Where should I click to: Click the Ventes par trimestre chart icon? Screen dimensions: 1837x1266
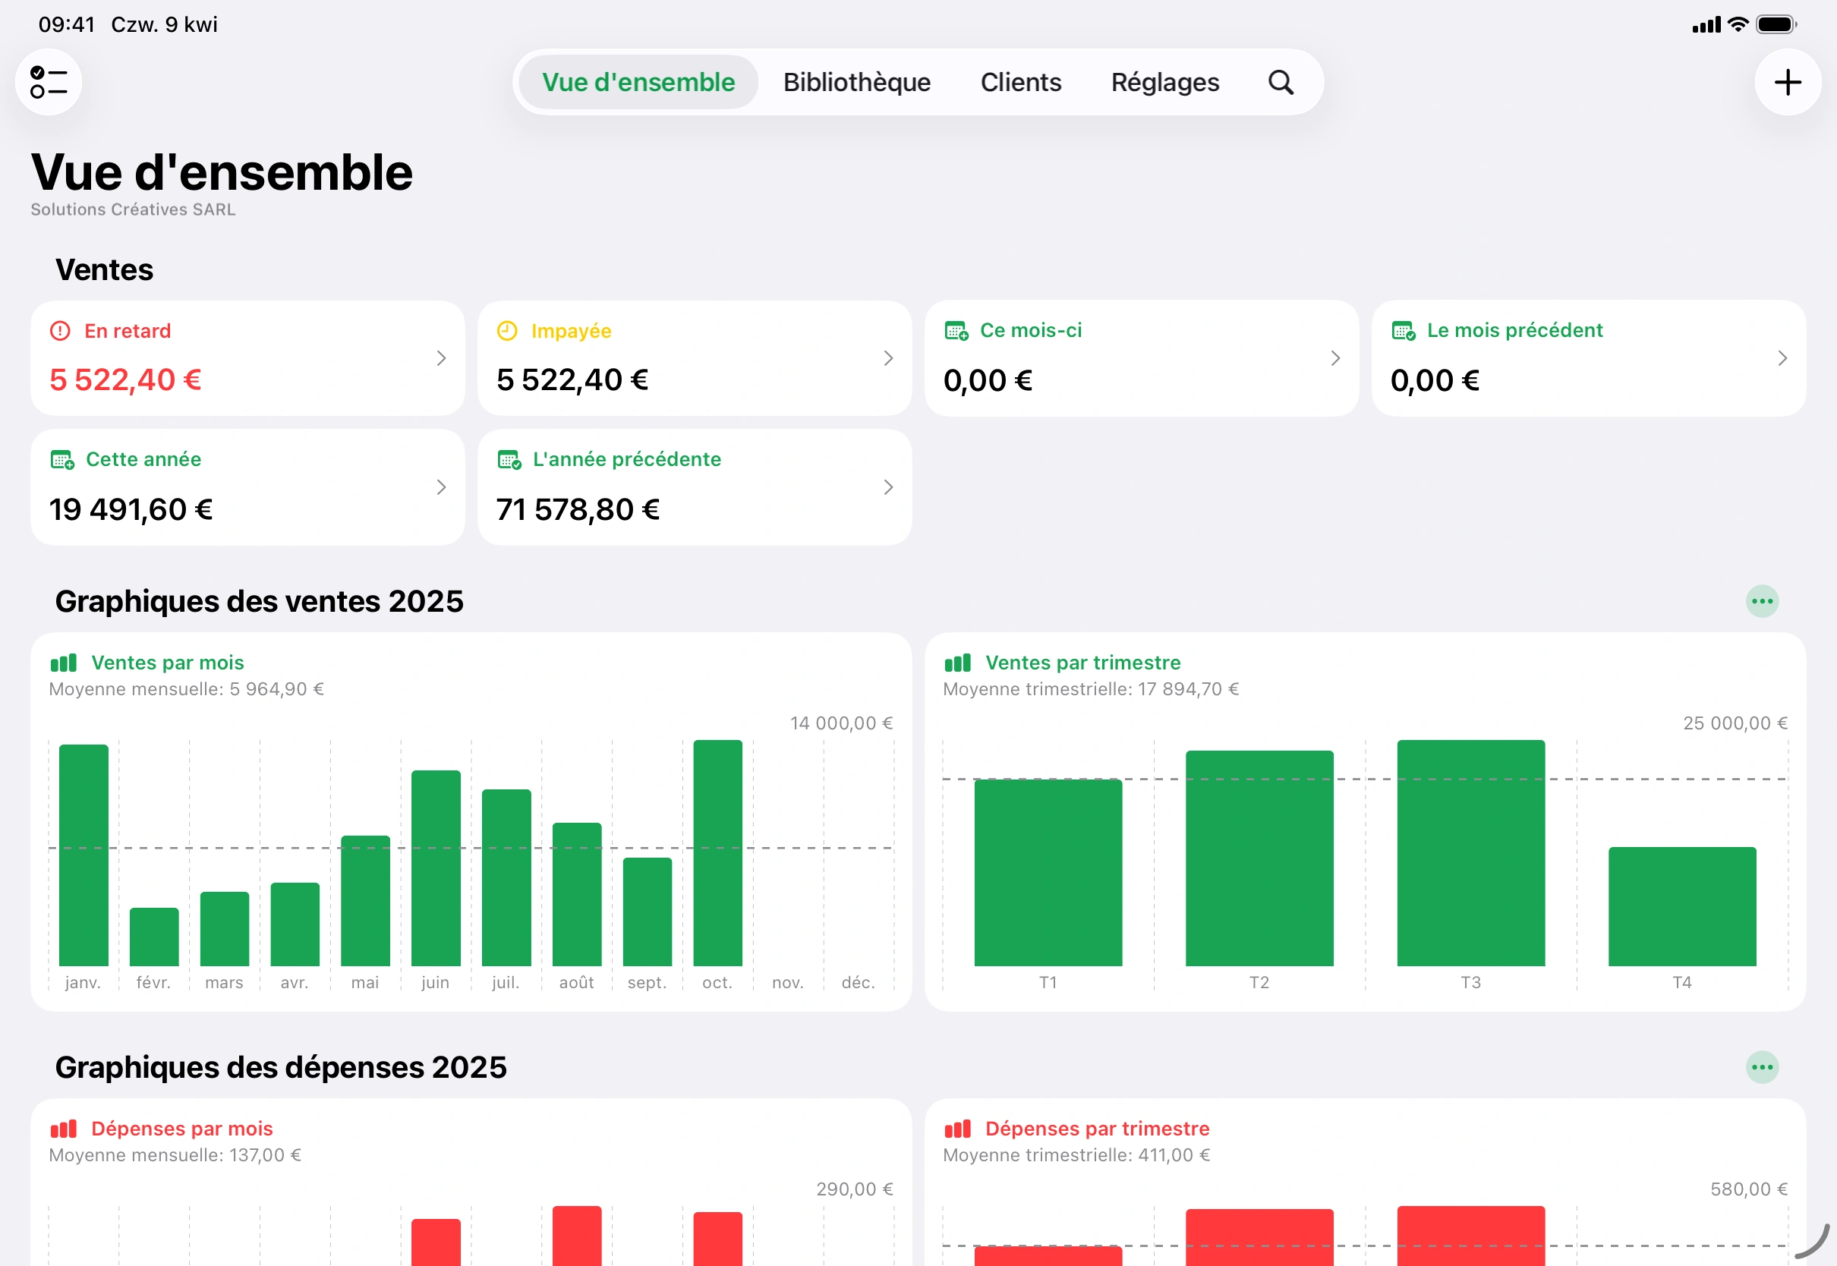[958, 663]
